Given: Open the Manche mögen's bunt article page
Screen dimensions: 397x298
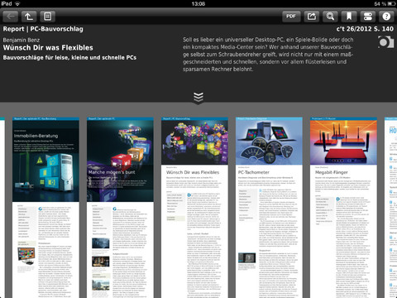Looking at the screenshot, I should [x=120, y=208].
